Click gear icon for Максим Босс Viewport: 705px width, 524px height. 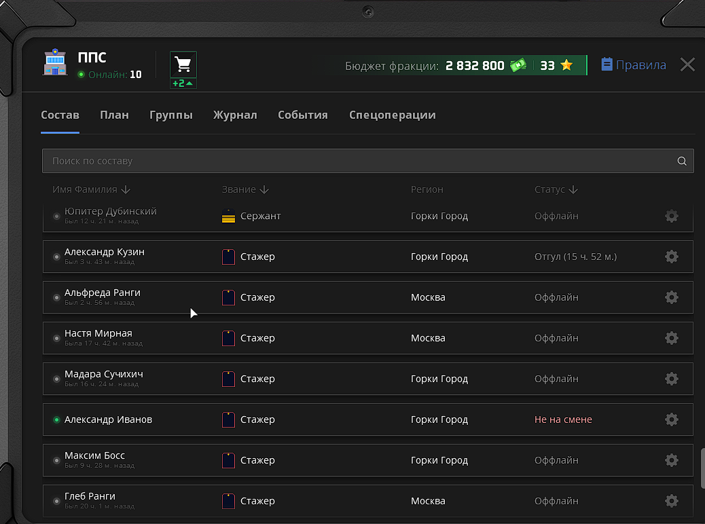click(671, 460)
